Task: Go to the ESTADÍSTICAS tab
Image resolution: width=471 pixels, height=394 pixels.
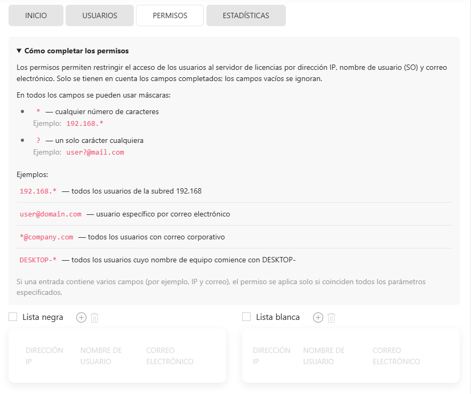Action: coord(246,15)
